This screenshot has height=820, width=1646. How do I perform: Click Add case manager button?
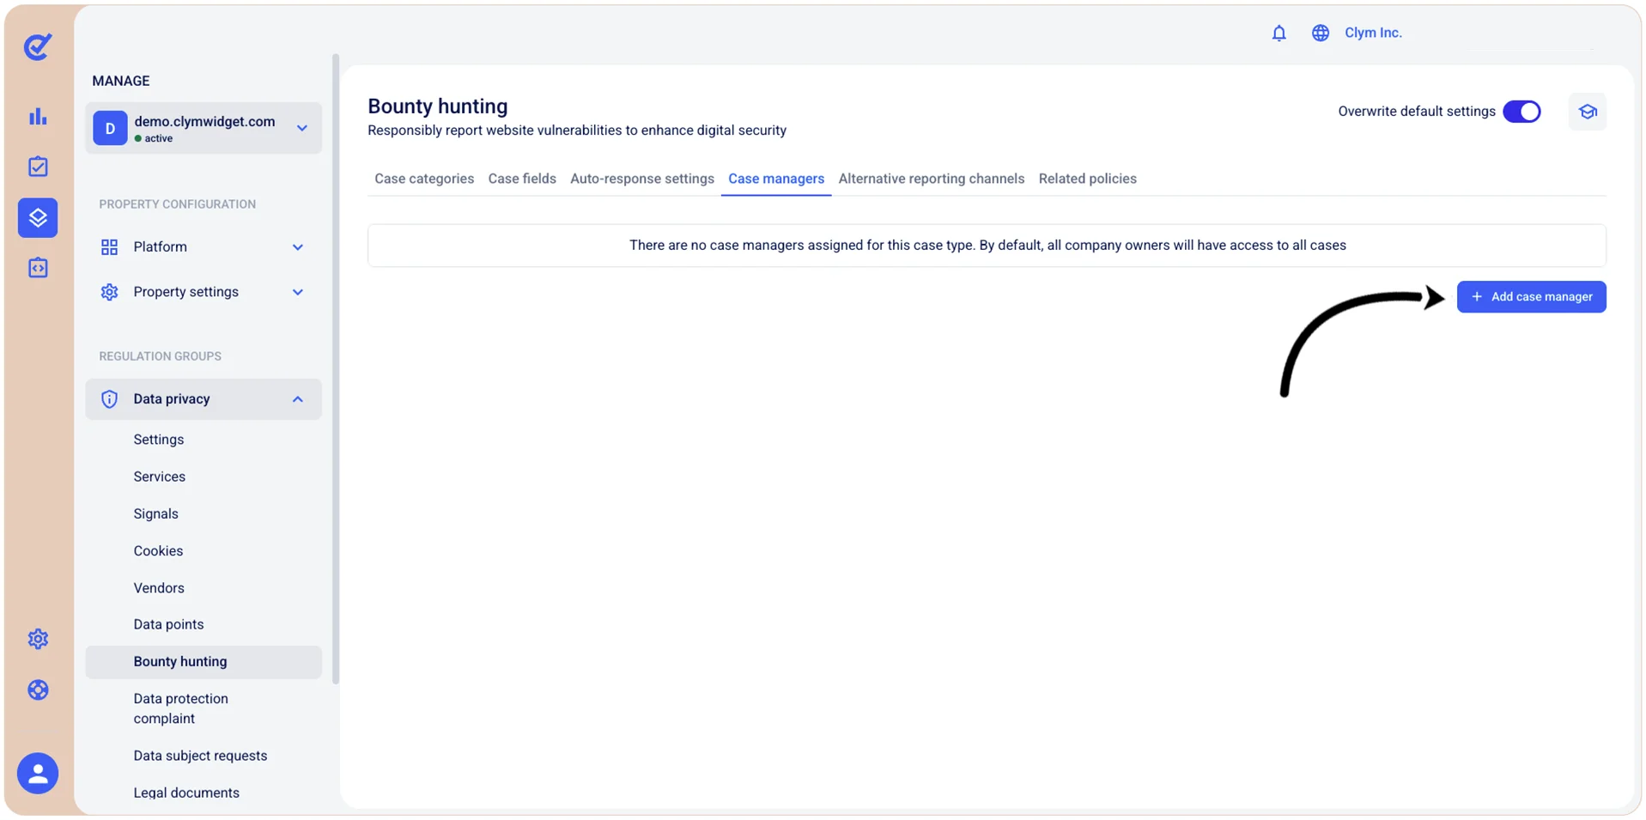(1531, 297)
